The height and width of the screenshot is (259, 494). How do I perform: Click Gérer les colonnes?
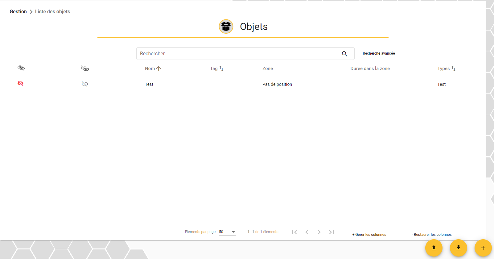[369, 235]
